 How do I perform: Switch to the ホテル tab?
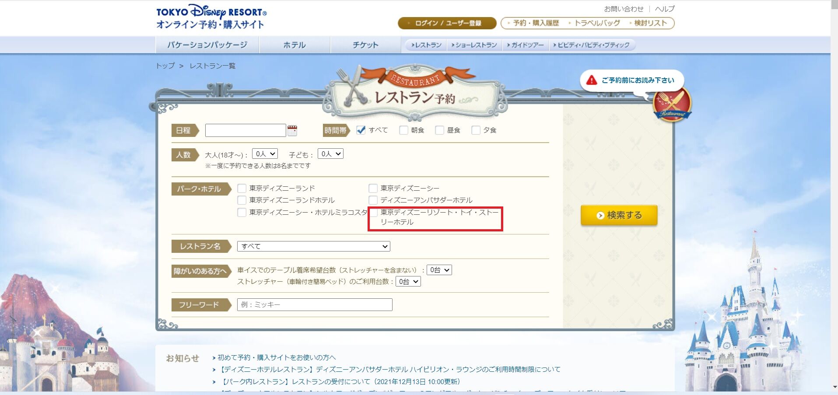(295, 44)
